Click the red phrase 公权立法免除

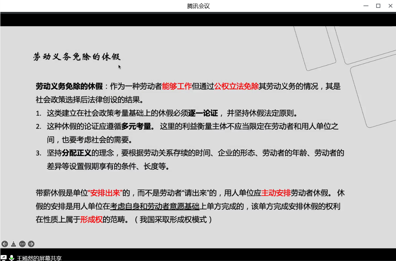236,87
